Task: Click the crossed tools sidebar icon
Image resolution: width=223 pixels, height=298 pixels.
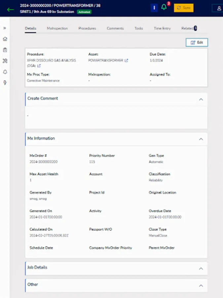Action: pyautogui.click(x=5, y=61)
